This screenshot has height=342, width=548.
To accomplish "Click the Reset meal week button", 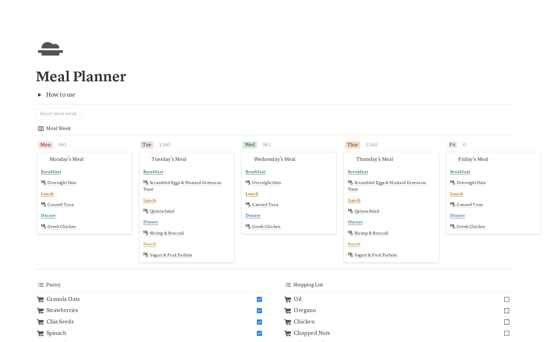I will point(58,114).
